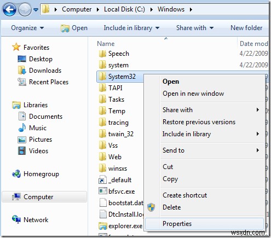Click the Libraries icon in sidebar

click(x=16, y=105)
